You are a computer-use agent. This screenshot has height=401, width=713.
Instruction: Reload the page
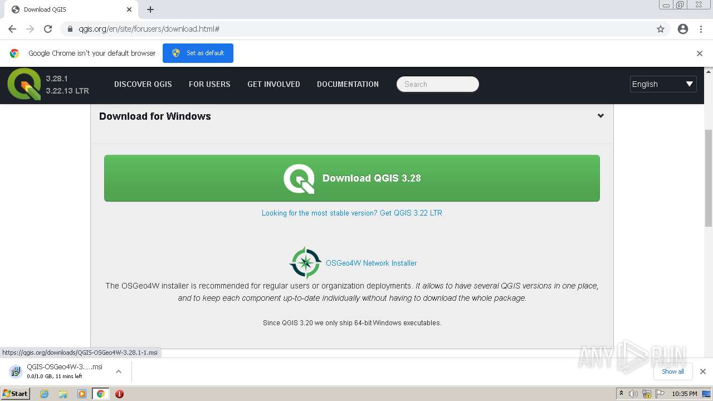[x=48, y=29]
